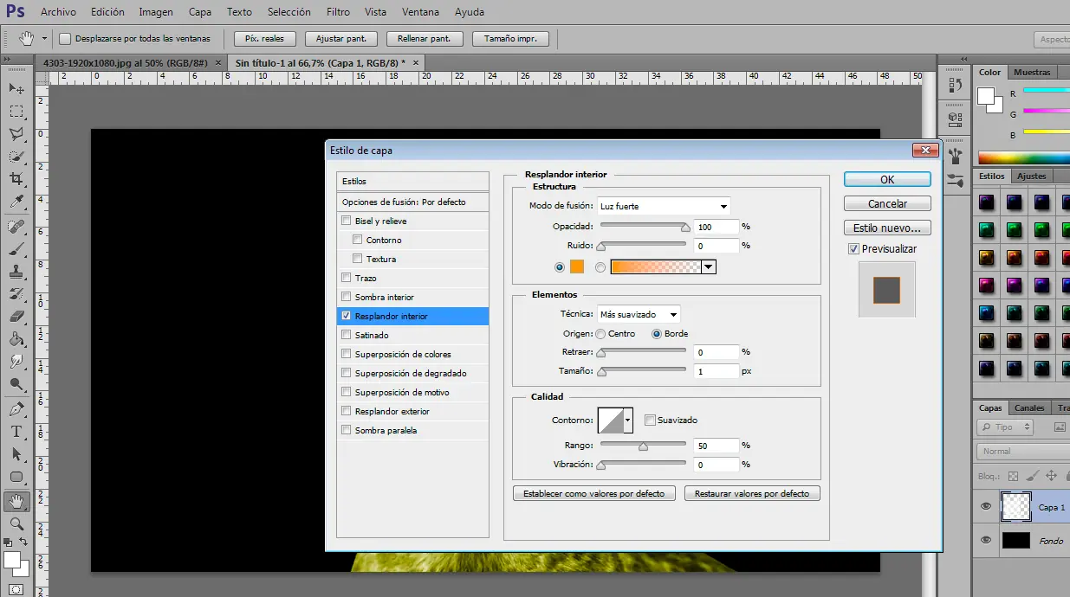Enable Bisel y relieve style
This screenshot has width=1070, height=597.
coord(347,221)
